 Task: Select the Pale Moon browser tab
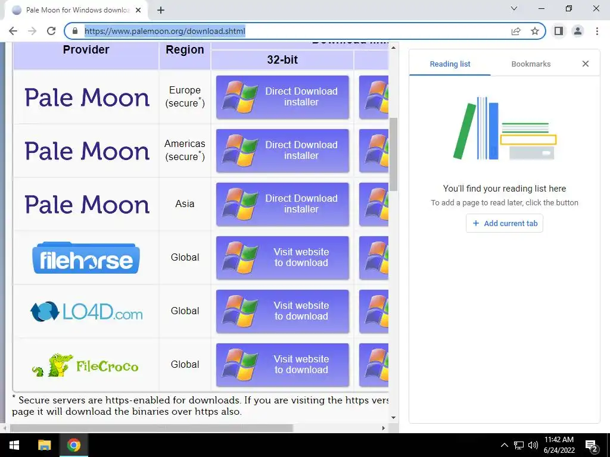pyautogui.click(x=76, y=10)
